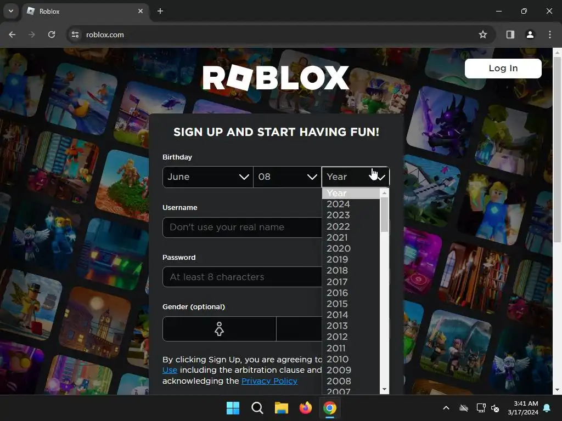Click the cloud sync tray icon
This screenshot has height=421, width=562.
point(464,408)
